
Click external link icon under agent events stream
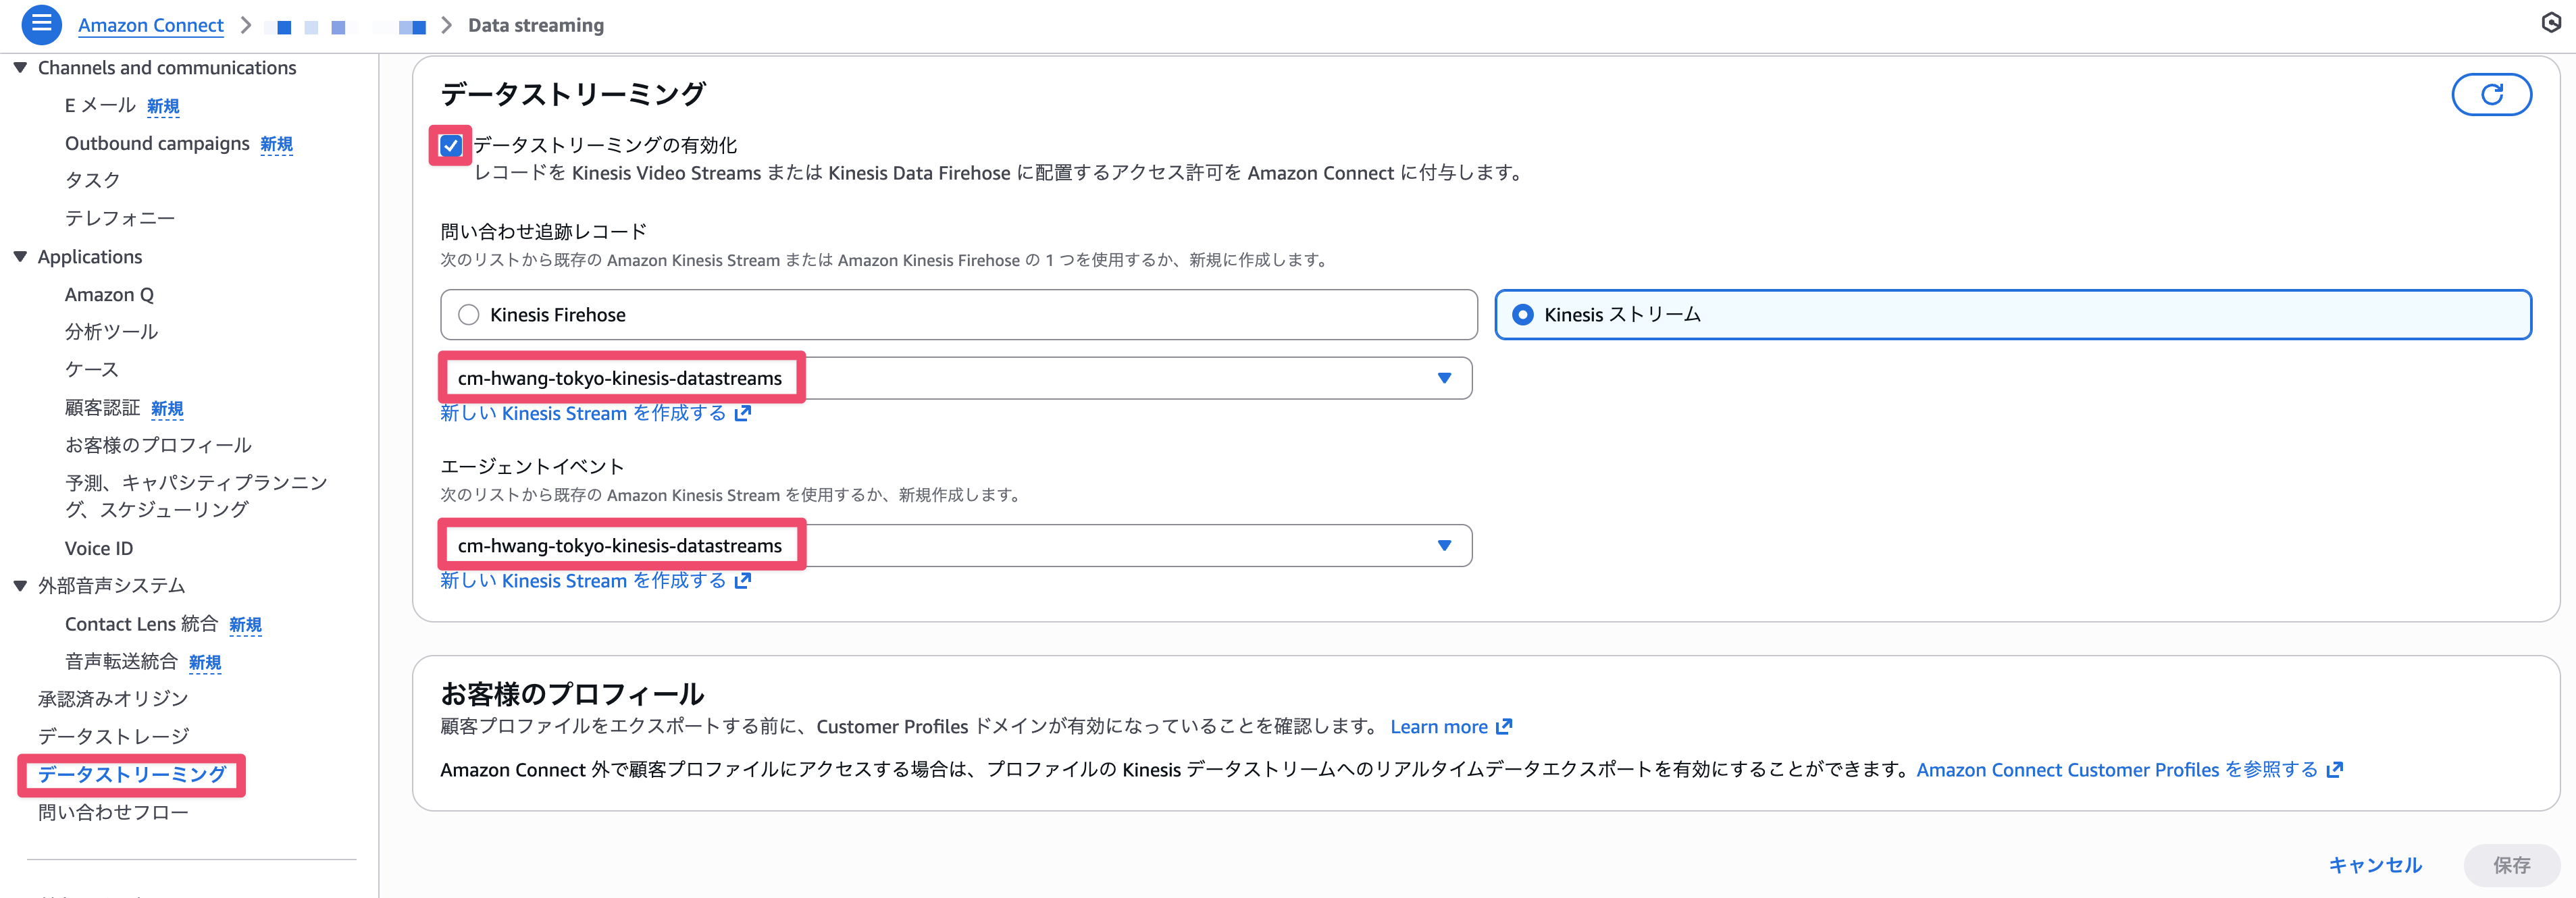click(742, 581)
